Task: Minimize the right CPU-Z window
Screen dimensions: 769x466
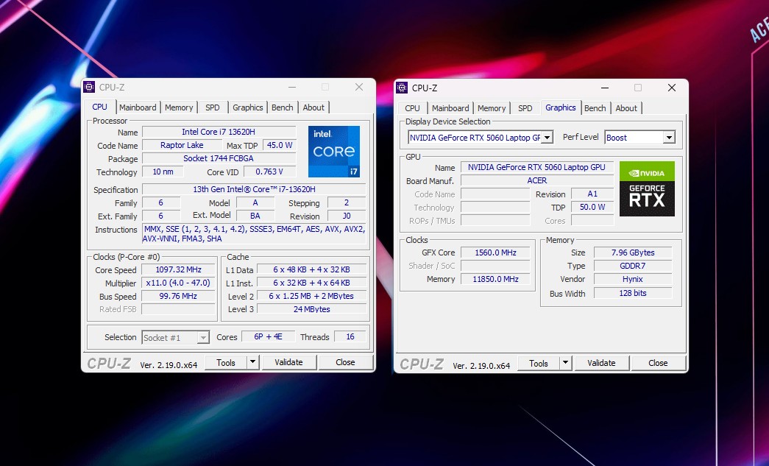Action: (x=605, y=88)
